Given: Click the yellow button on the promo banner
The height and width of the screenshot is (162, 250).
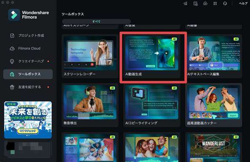Looking at the screenshot, I should tap(28, 131).
